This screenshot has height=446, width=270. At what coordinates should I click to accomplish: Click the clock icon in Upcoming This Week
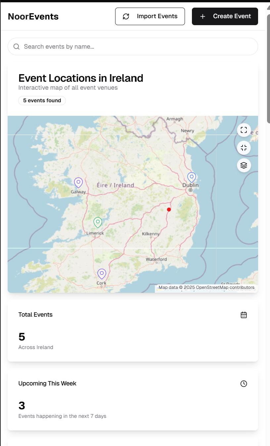(244, 384)
